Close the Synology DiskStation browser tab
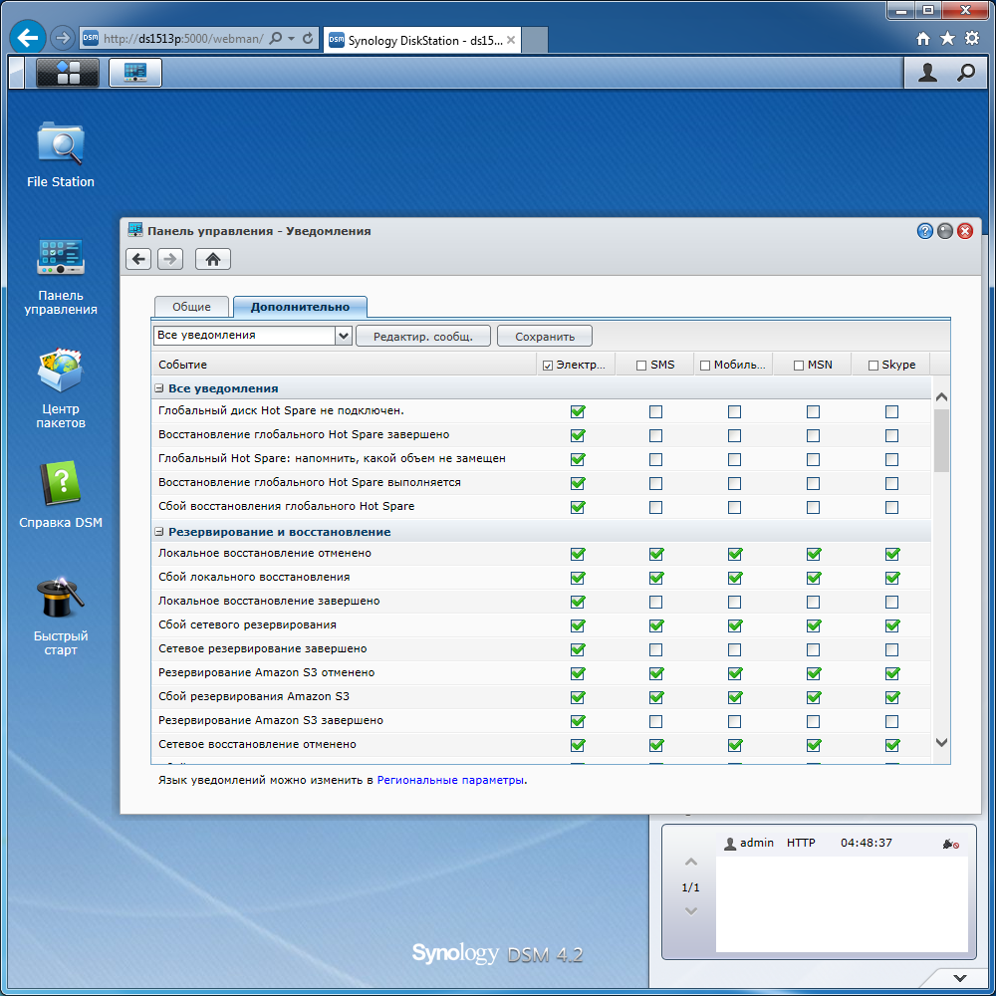The width and height of the screenshot is (996, 996). (x=511, y=40)
